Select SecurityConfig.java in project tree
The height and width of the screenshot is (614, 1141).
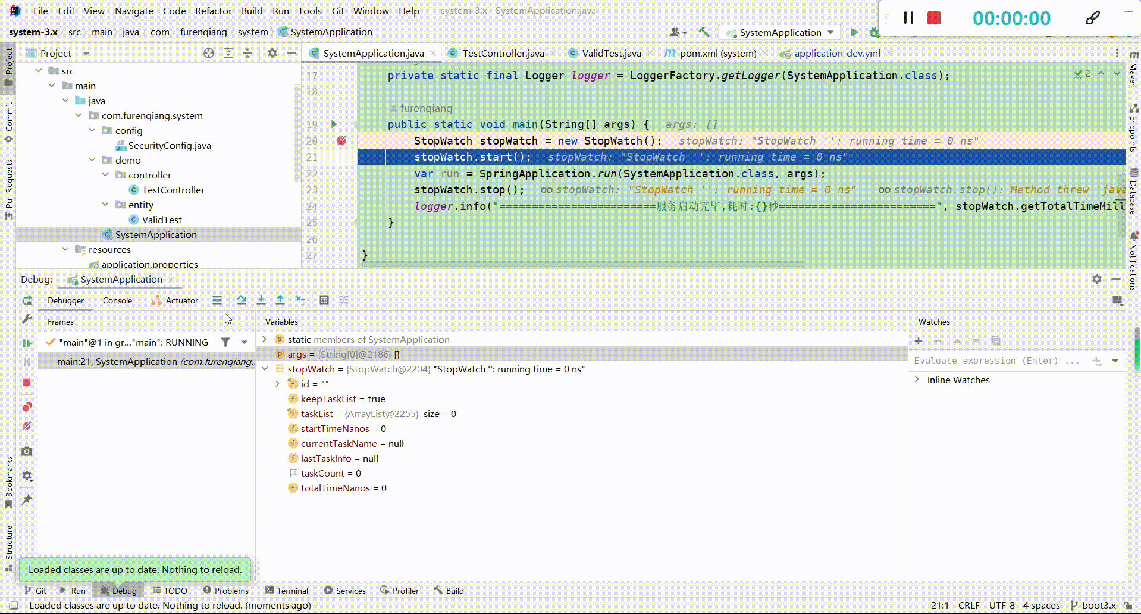[x=170, y=145]
